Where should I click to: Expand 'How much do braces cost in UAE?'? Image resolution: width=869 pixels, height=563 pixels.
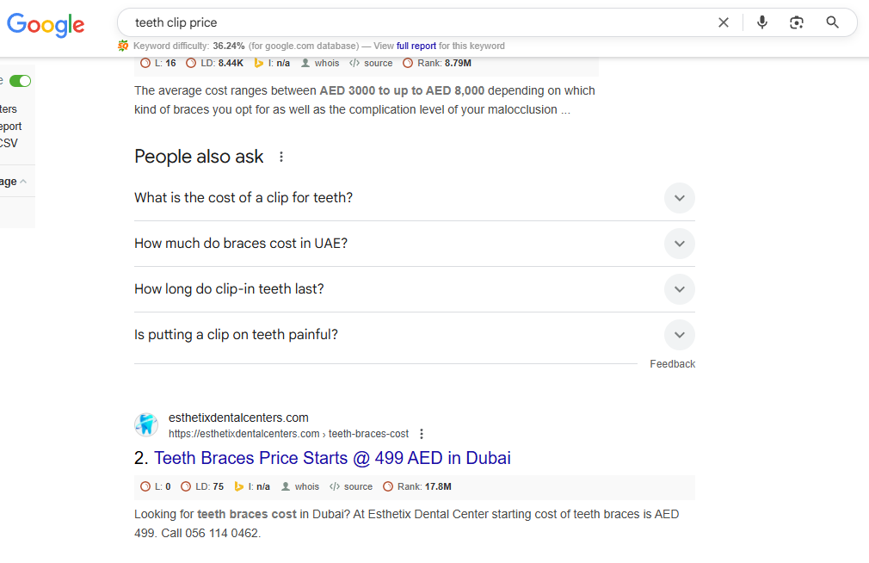680,244
